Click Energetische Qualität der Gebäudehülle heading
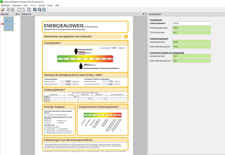This screenshot has height=155, width=225. (x=167, y=53)
